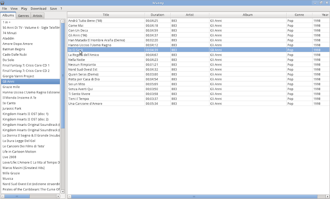Viewport: 330px width, 199px height.
Task: Select track 'Andrà Tutto Bene ('58)'
Action: (85, 21)
